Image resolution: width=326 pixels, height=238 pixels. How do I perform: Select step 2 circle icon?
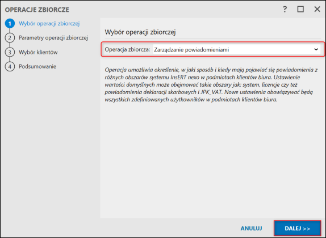pos(10,38)
